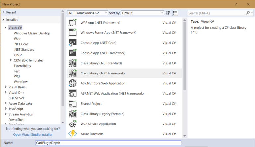The image size is (255, 147).
Task: Click the Search (Ctrl+E) box
Action: (x=216, y=13)
